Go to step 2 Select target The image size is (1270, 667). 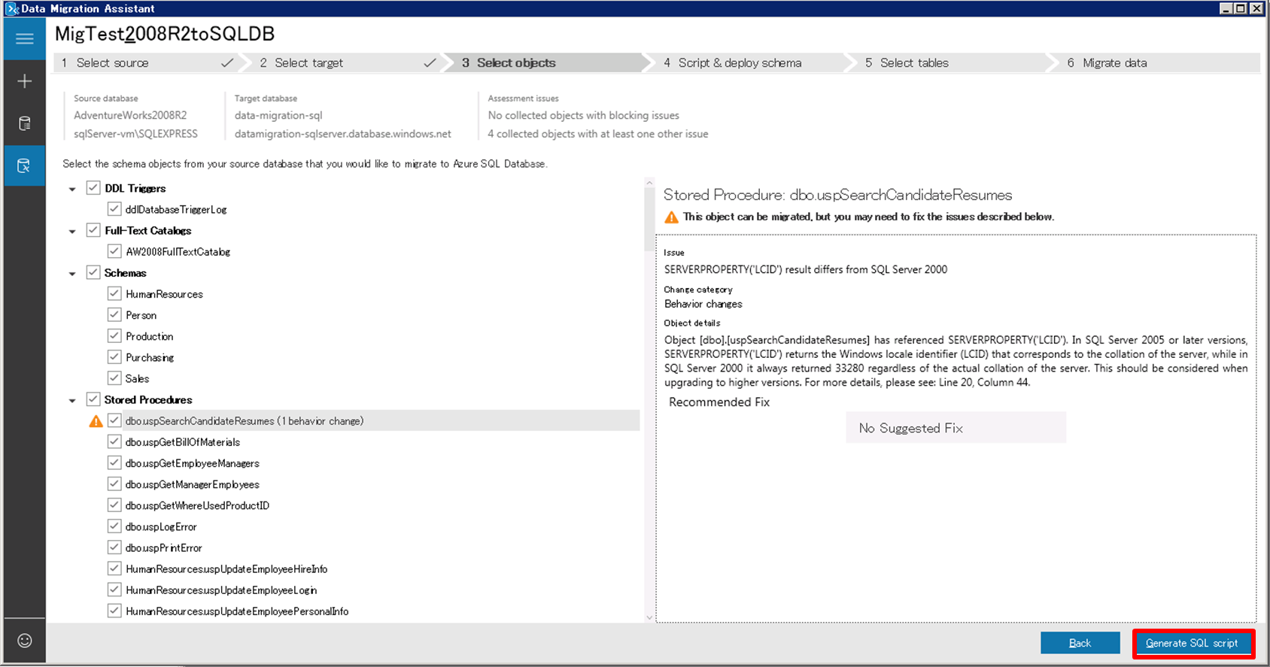(346, 63)
